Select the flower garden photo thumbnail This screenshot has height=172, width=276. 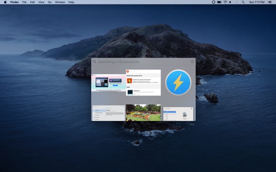tap(143, 113)
